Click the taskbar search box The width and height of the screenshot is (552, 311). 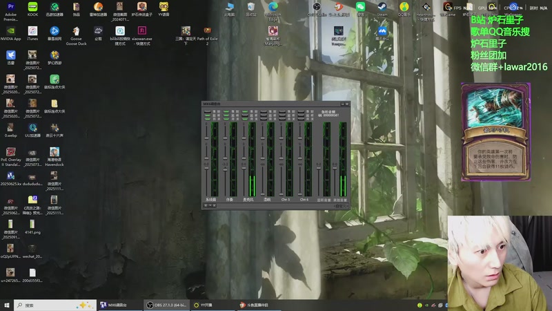click(x=55, y=305)
